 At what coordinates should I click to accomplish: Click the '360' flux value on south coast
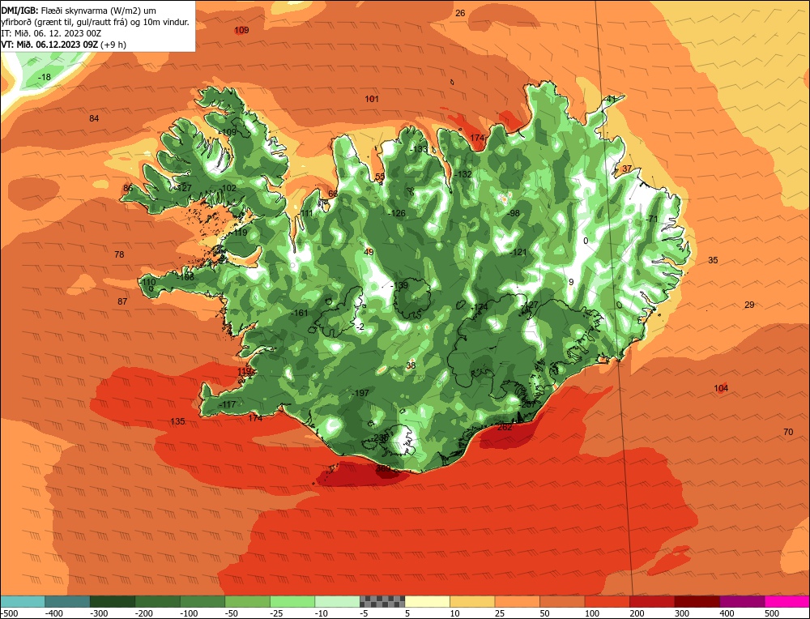pyautogui.click(x=383, y=468)
